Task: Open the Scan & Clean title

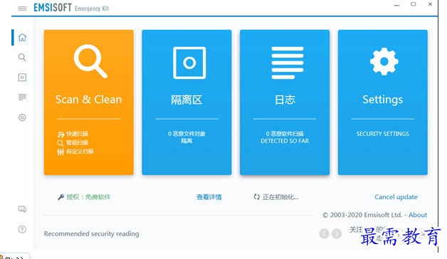Action: 89,100
